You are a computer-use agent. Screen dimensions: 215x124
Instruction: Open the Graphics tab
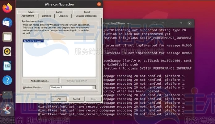(63, 16)
